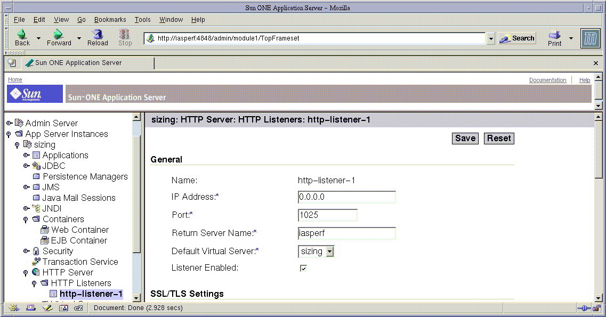Open IRC Chat icon in status bar

click(78, 308)
